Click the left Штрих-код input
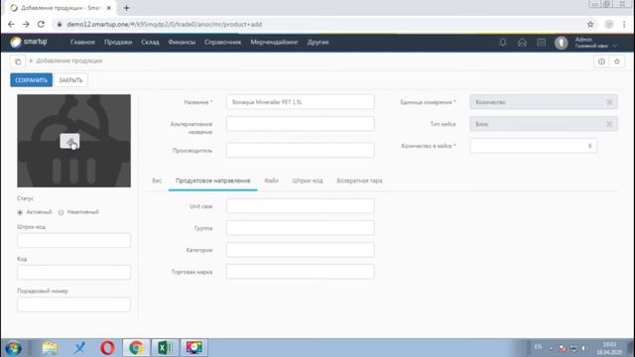This screenshot has height=357, width=635. tap(74, 240)
